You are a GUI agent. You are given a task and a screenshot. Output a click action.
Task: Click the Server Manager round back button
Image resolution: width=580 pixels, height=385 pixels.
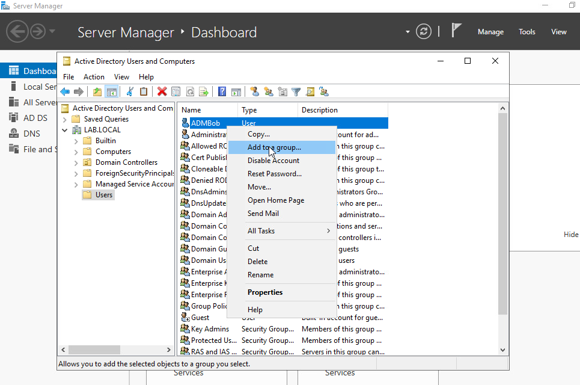(x=17, y=31)
